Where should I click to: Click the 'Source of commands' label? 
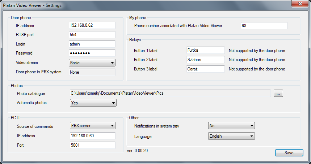click(x=35, y=126)
